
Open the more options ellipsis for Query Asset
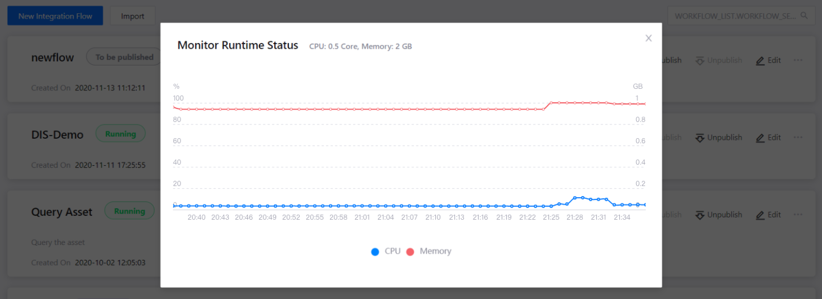798,215
